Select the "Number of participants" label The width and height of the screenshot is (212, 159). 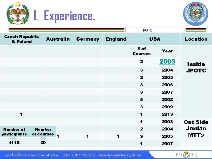point(14,132)
